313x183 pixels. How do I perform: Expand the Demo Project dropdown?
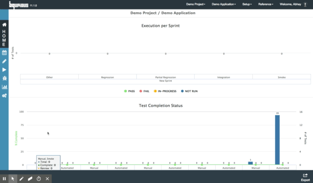[196, 4]
